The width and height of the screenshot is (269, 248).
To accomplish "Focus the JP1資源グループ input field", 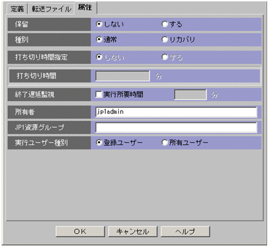I will coord(176,128).
